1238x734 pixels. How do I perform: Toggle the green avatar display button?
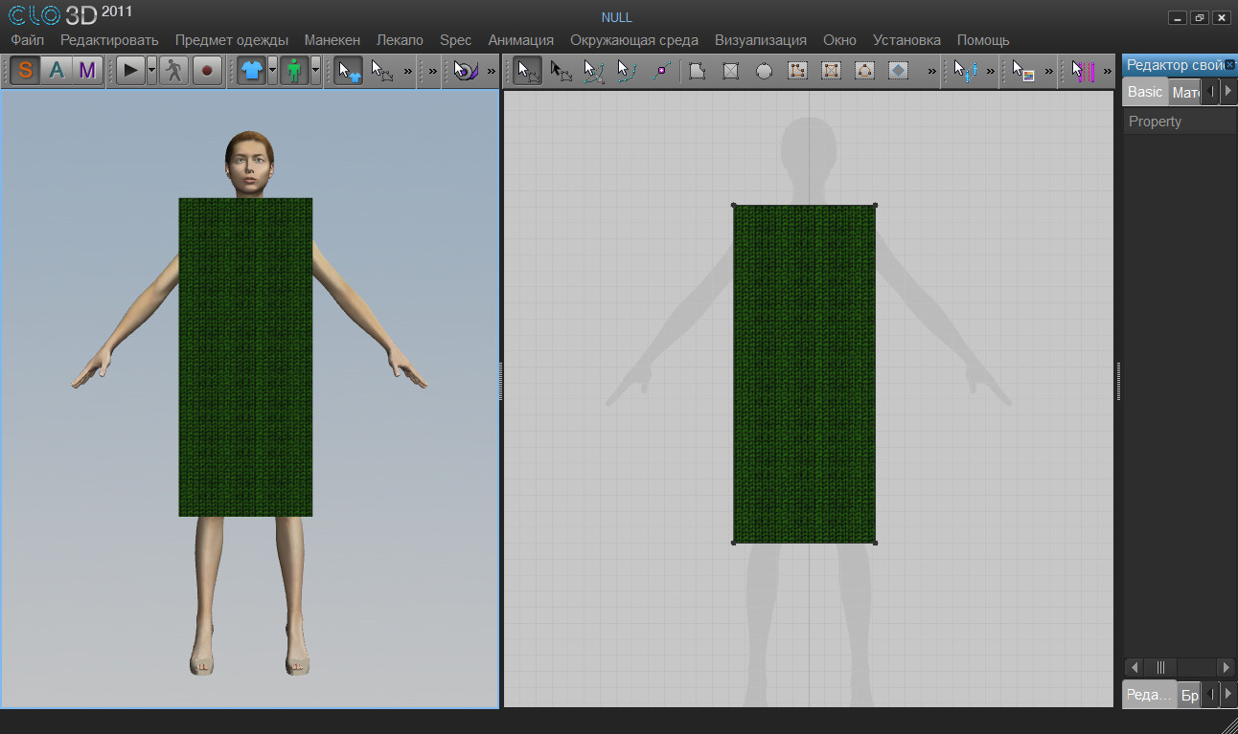click(294, 71)
